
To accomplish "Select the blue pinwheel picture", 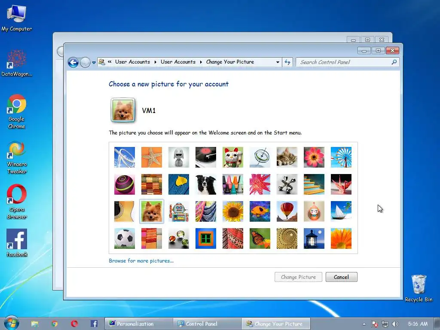I will coord(341,157).
